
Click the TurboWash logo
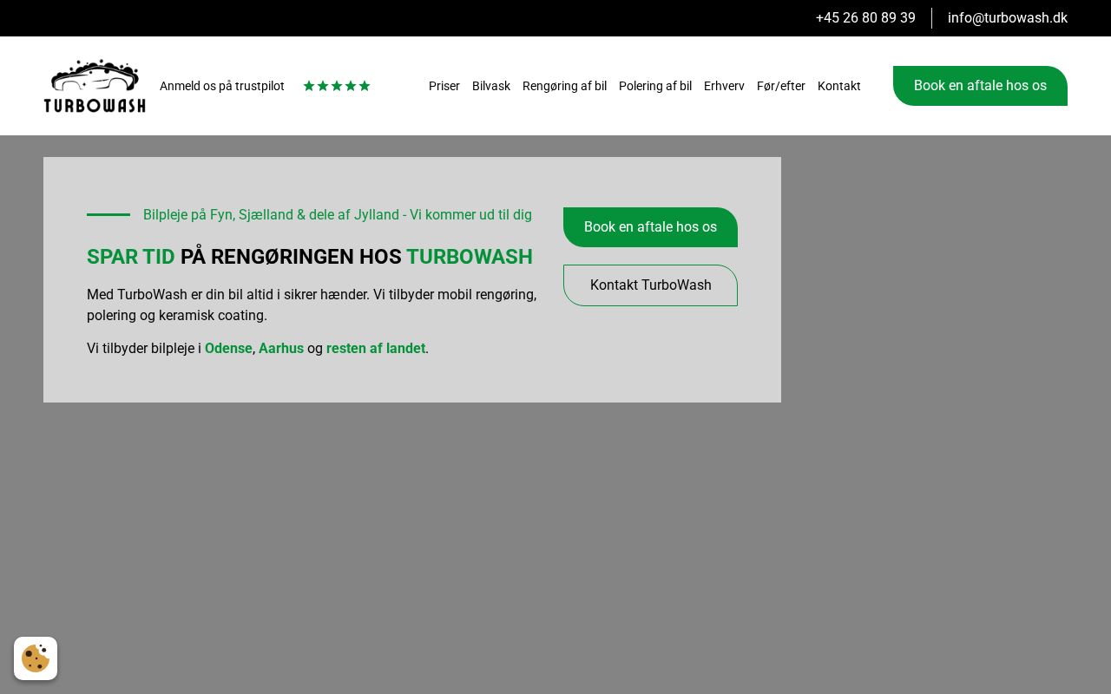point(95,86)
